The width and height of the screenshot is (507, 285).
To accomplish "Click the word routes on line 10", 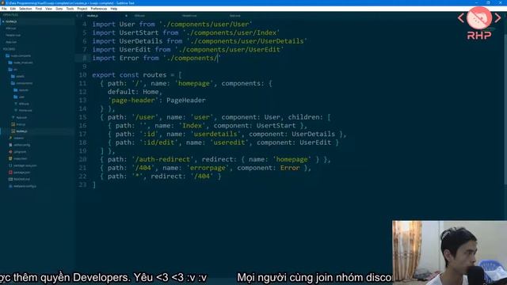I will [154, 74].
